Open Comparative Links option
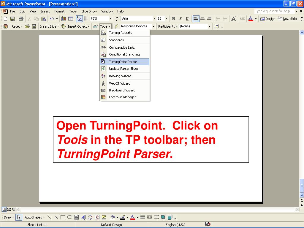The width and height of the screenshot is (304, 228). click(x=125, y=47)
